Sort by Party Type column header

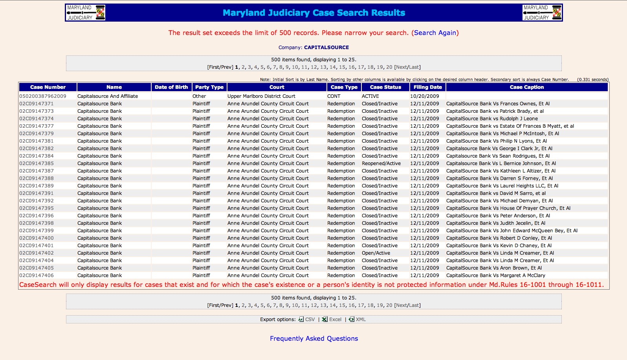(x=209, y=87)
